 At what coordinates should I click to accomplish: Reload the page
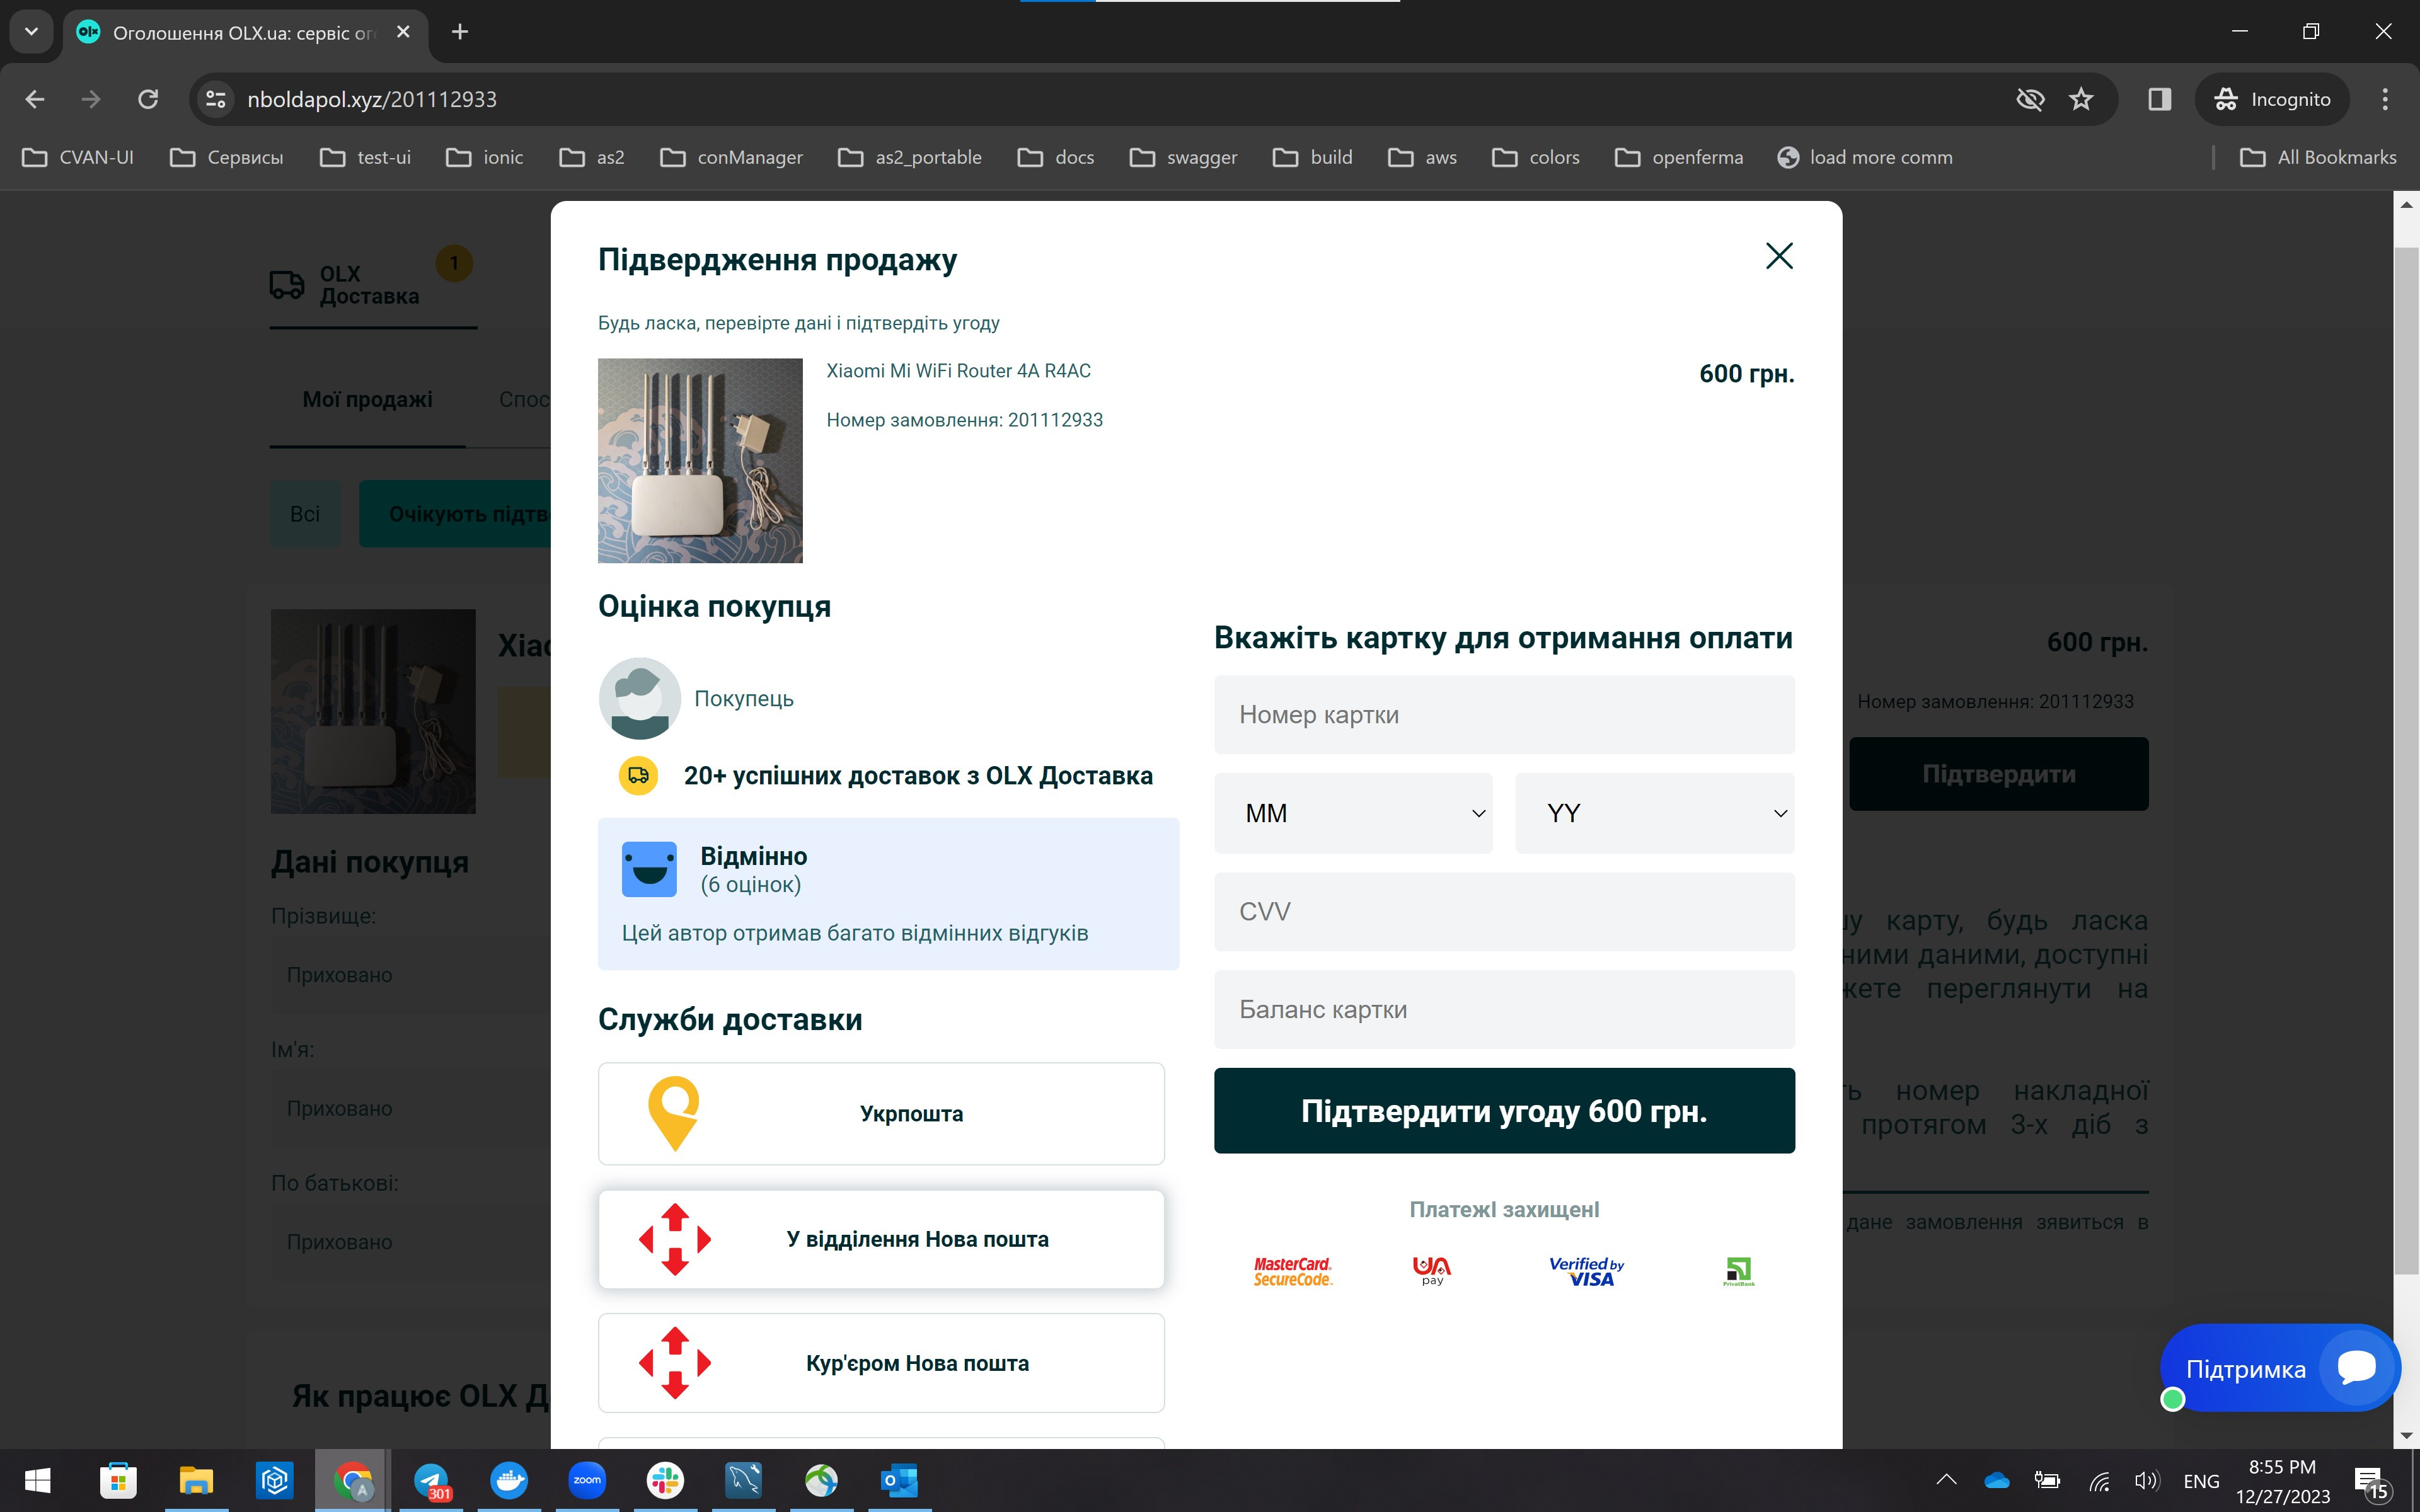[148, 99]
